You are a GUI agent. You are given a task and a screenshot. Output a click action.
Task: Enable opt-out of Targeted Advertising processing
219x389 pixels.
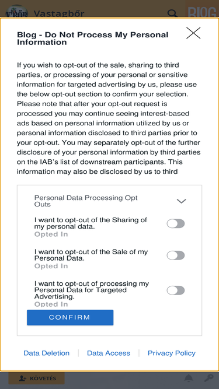(176, 290)
